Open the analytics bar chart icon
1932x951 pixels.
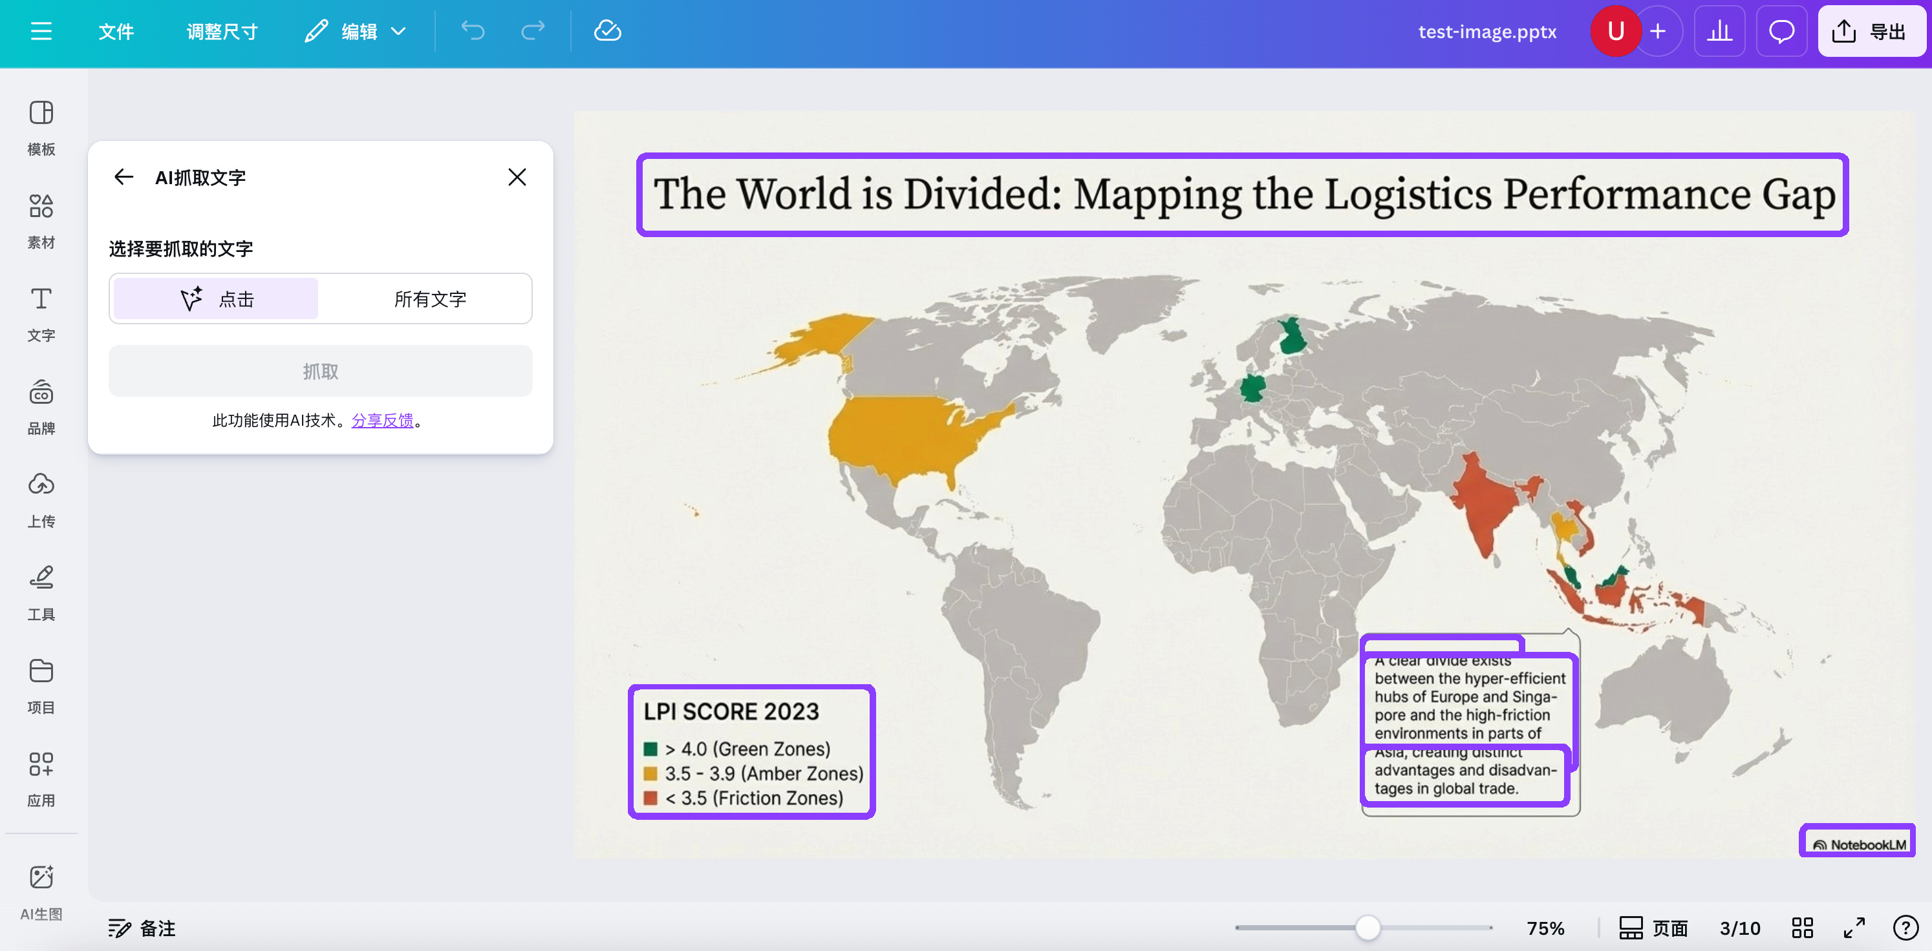tap(1719, 31)
